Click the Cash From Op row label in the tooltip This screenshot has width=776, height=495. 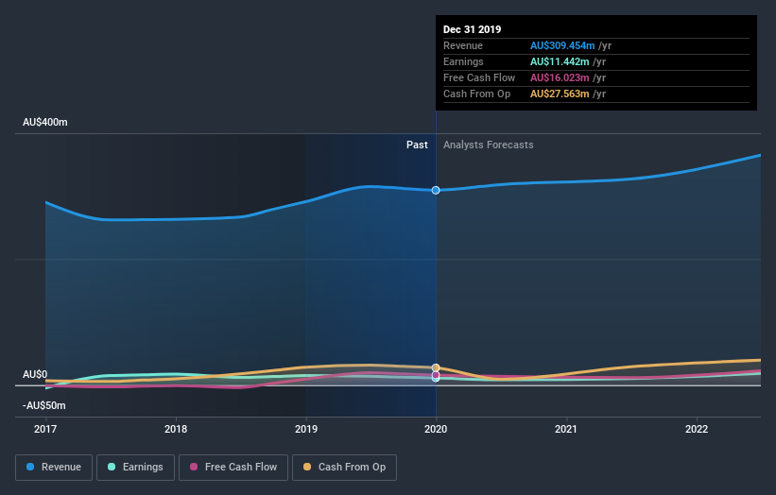[476, 94]
